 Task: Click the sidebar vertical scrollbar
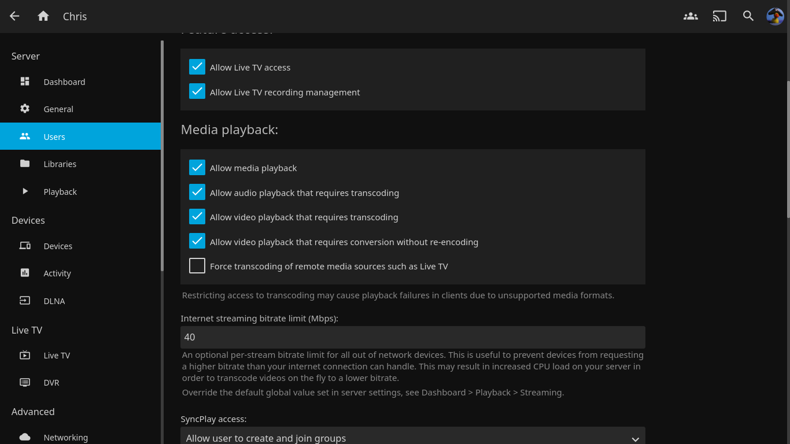tap(163, 156)
